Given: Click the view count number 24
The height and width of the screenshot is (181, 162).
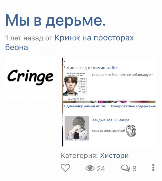Looking at the screenshot, I should pyautogui.click(x=101, y=169).
